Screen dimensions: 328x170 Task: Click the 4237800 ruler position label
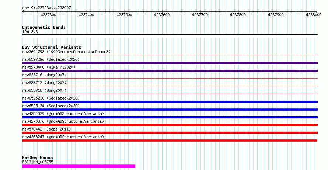[238, 15]
